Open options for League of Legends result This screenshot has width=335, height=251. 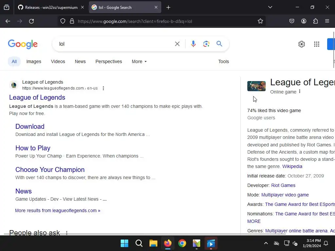pyautogui.click(x=103, y=88)
